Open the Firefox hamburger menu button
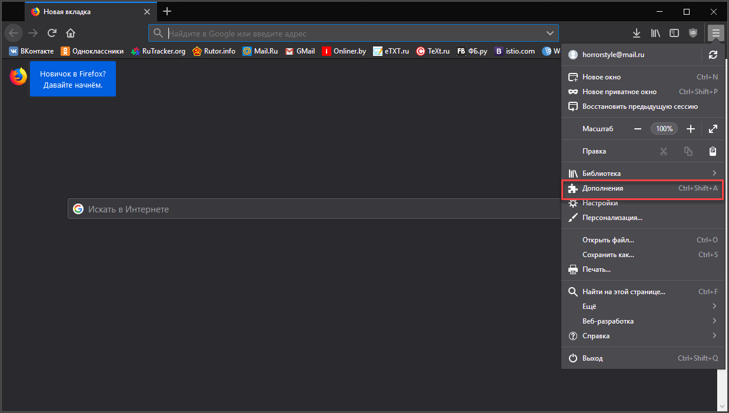 click(715, 33)
